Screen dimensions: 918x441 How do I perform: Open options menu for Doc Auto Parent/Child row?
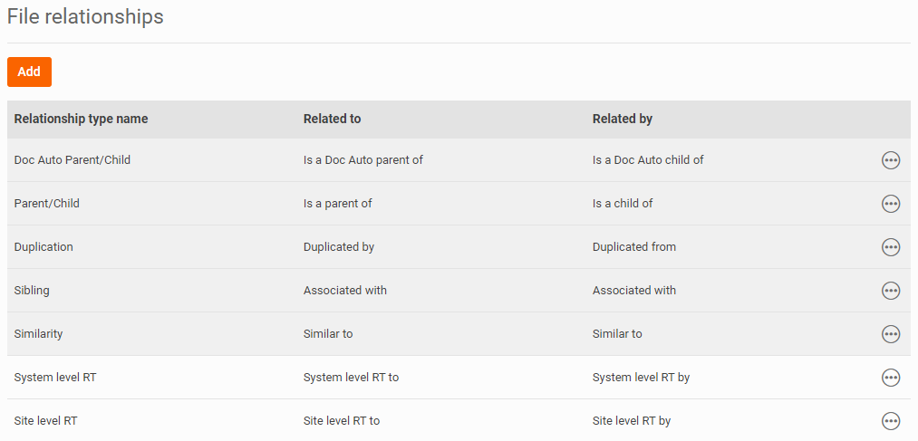(x=891, y=160)
